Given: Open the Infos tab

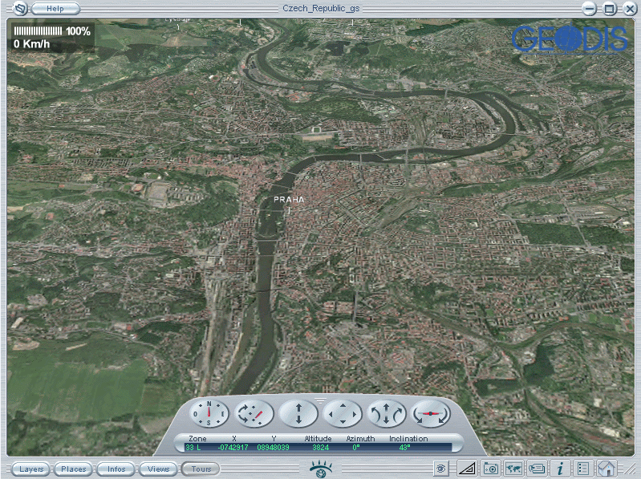Looking at the screenshot, I should pos(116,469).
